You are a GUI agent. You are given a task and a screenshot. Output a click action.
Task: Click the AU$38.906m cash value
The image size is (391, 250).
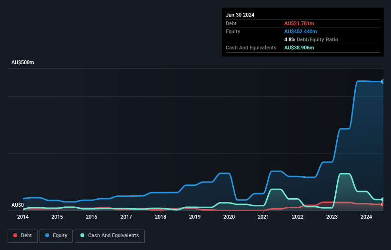click(299, 48)
